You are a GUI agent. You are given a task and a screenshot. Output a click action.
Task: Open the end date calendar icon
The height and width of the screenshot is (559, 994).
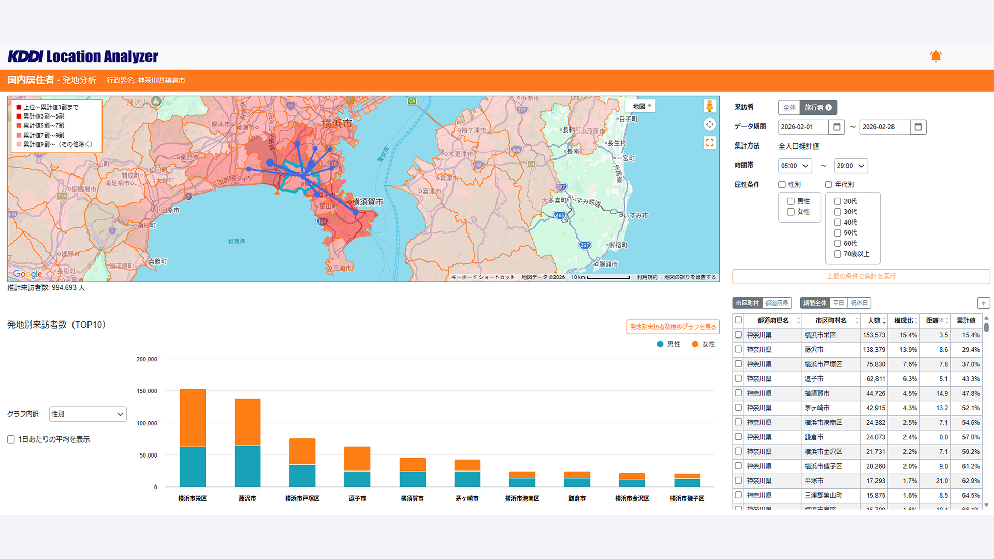pyautogui.click(x=918, y=127)
